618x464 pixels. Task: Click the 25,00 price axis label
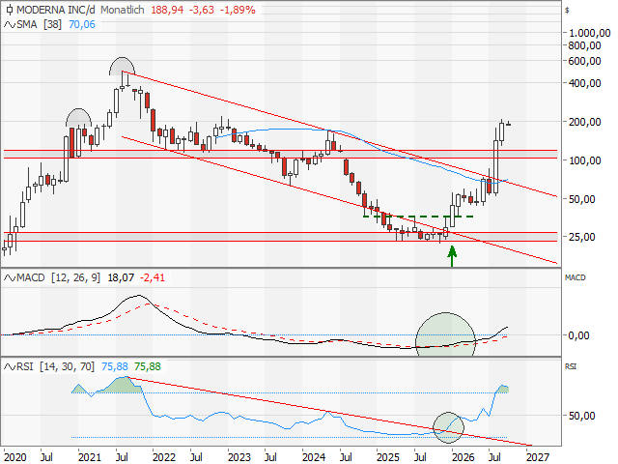(x=581, y=237)
